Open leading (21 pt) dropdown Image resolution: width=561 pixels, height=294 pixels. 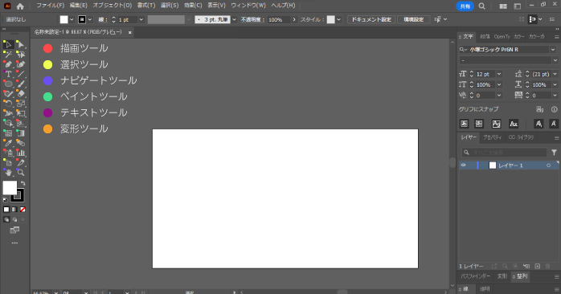point(555,74)
